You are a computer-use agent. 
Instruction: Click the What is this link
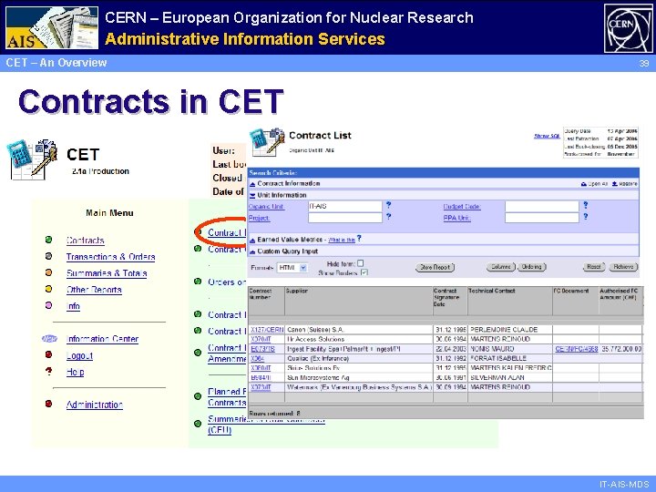[x=342, y=241]
